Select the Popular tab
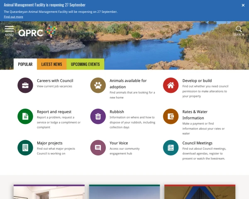The image size is (249, 199). 25,64
